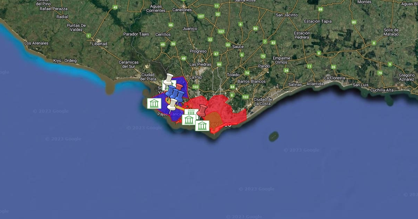Click the rightmost blue pushpin marker
418x219 pixels.
(180, 96)
